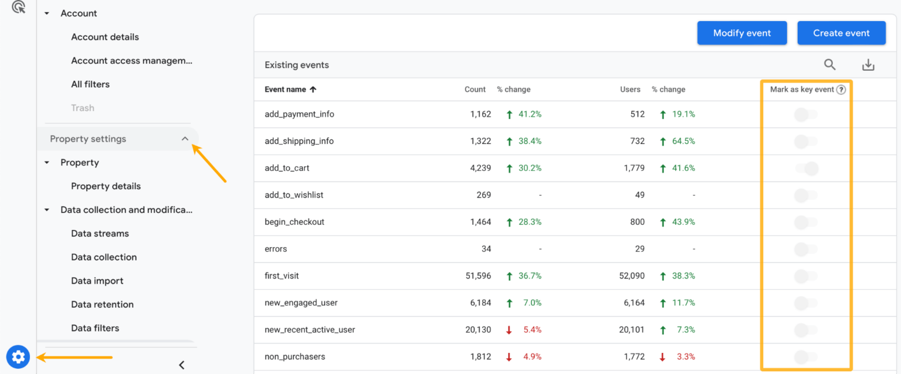The width and height of the screenshot is (901, 374).
Task: Click the download events icon
Action: [x=868, y=64]
